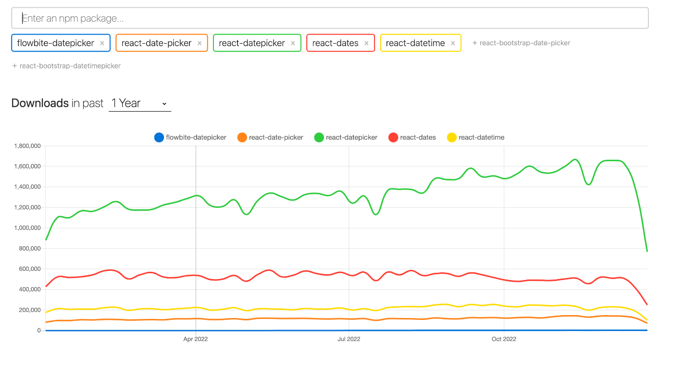Click react-datetime legend label
673x368 pixels.
coord(482,138)
